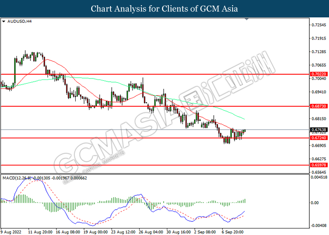Image resolution: width=329 pixels, height=235 pixels.
Task: Click the Chart Analysis for Clients of GCM Asia title
Action: (x=164, y=8)
